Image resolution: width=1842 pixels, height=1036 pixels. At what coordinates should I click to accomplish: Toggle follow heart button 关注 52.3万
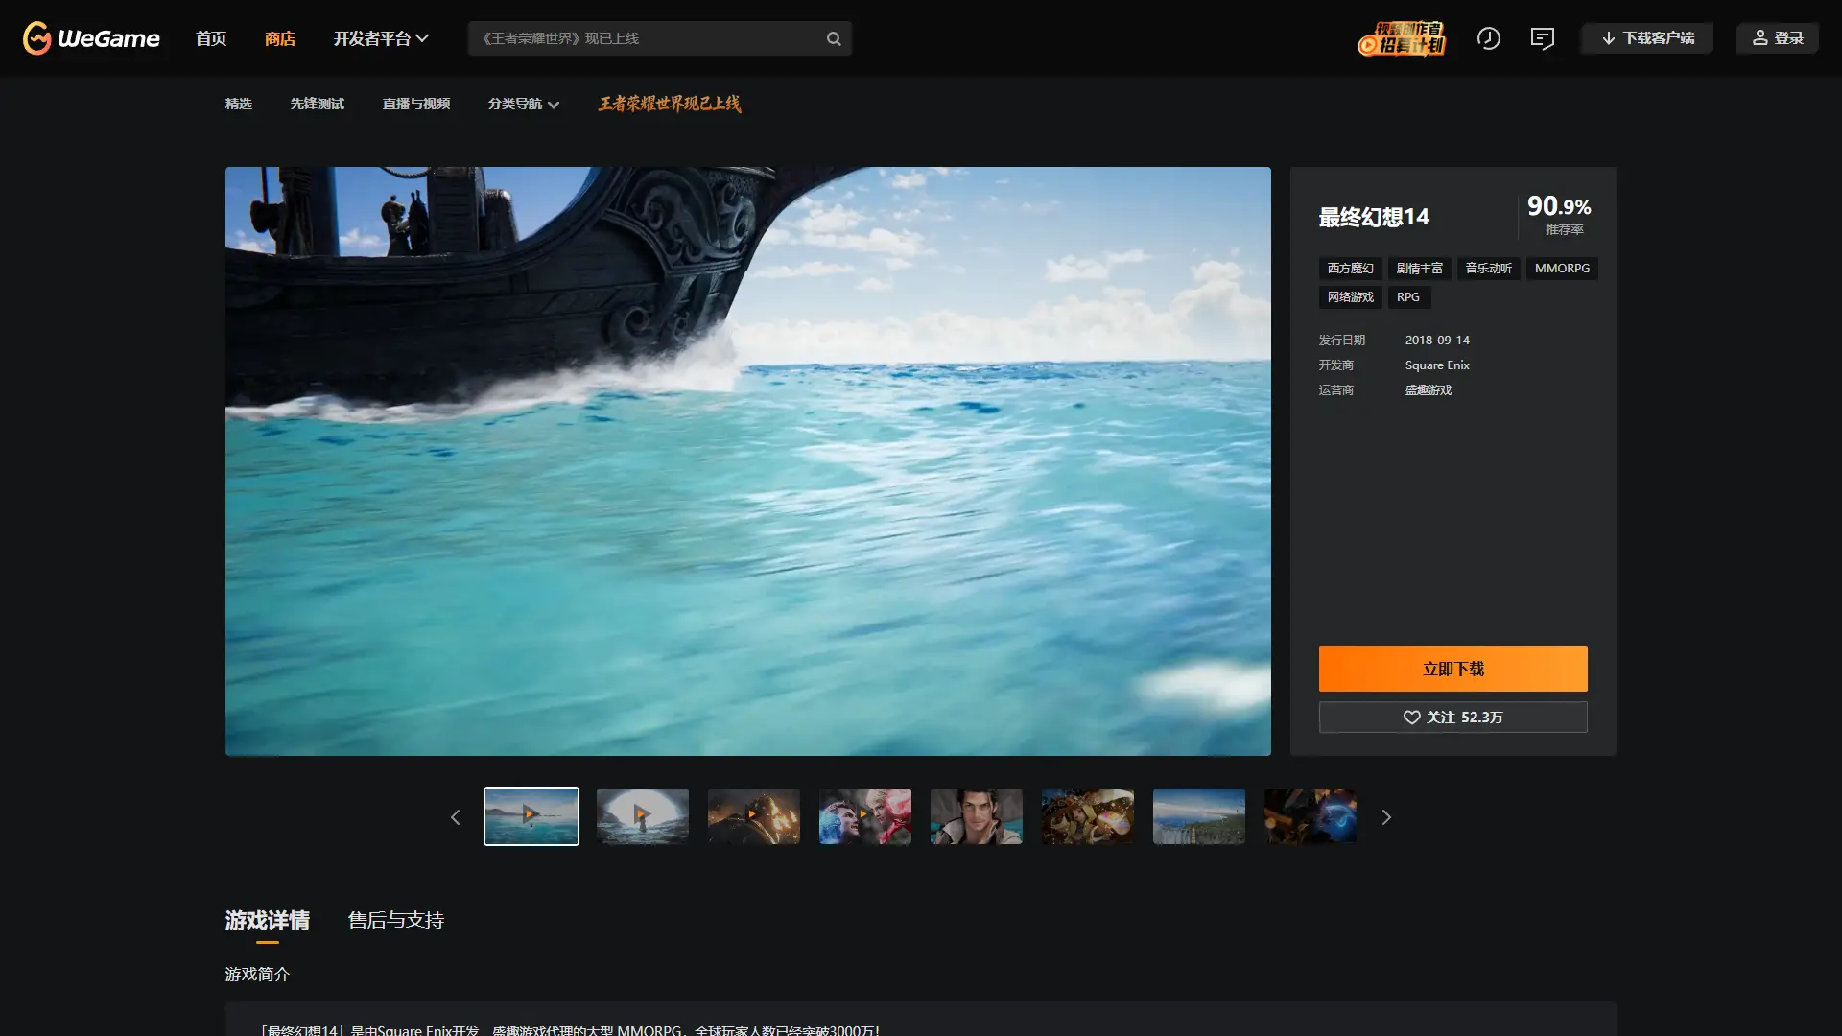(x=1452, y=718)
